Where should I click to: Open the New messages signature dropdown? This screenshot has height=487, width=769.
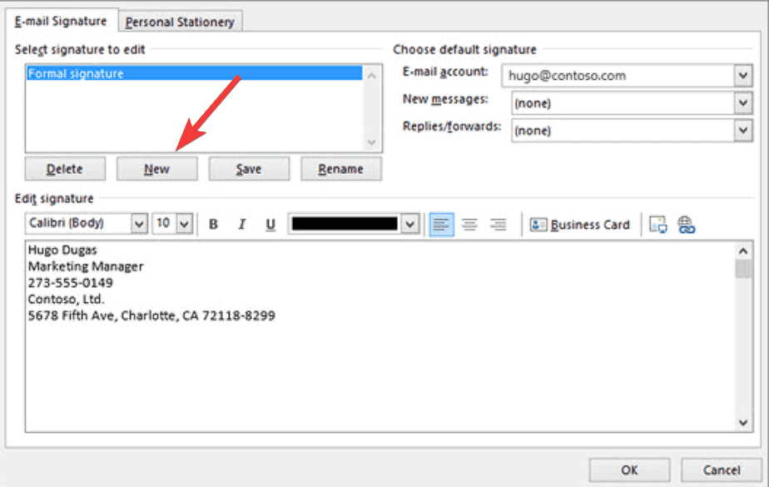coord(743,103)
